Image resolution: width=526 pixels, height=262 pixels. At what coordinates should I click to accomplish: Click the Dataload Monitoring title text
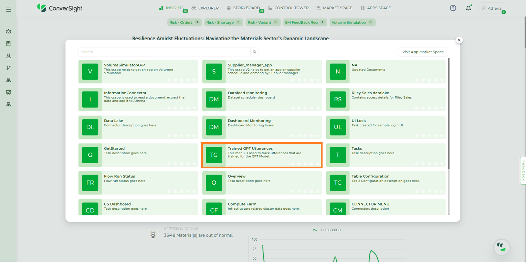tap(248, 93)
